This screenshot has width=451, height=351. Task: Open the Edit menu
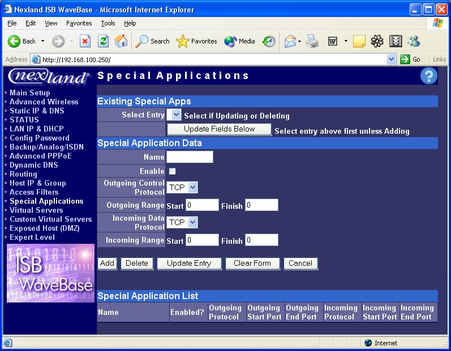(31, 23)
